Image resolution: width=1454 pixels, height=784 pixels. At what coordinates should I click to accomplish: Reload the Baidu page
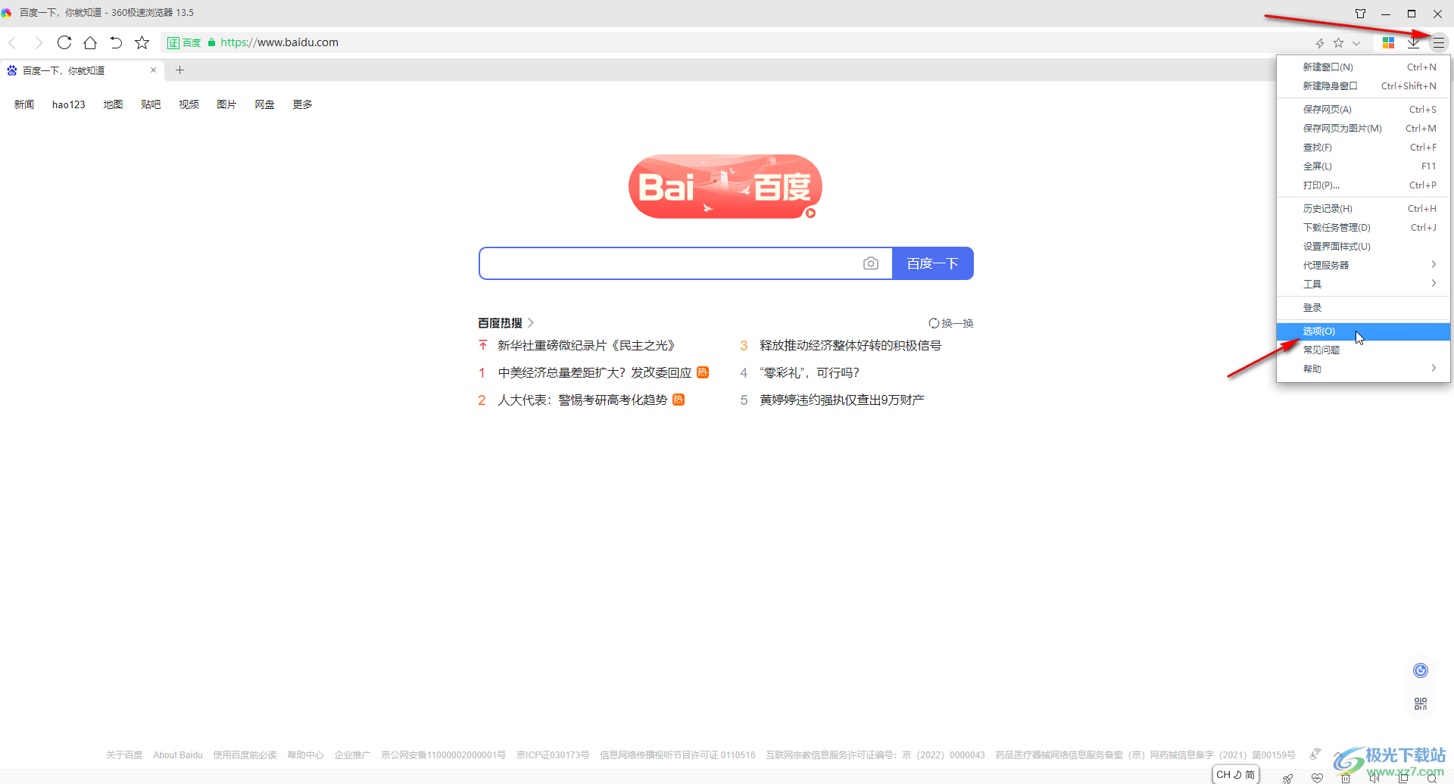64,42
